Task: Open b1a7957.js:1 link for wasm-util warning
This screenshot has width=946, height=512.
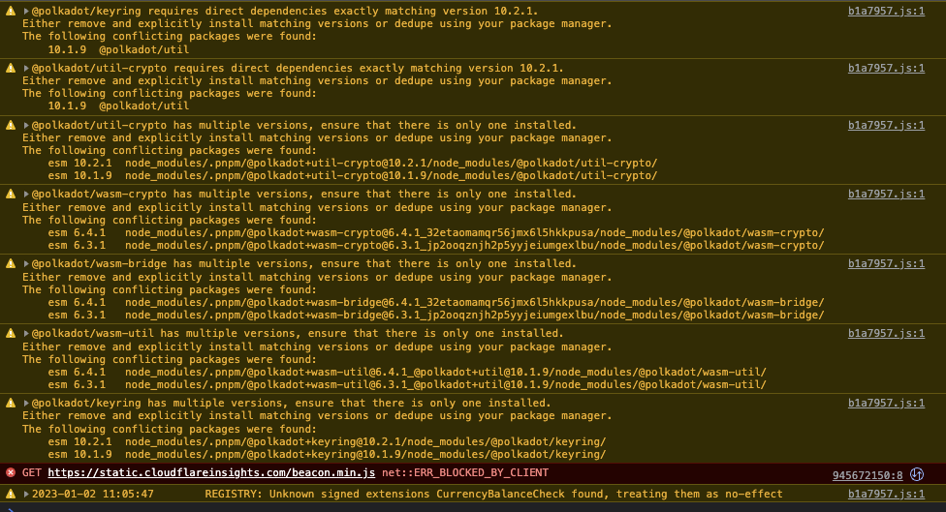Action: [886, 333]
